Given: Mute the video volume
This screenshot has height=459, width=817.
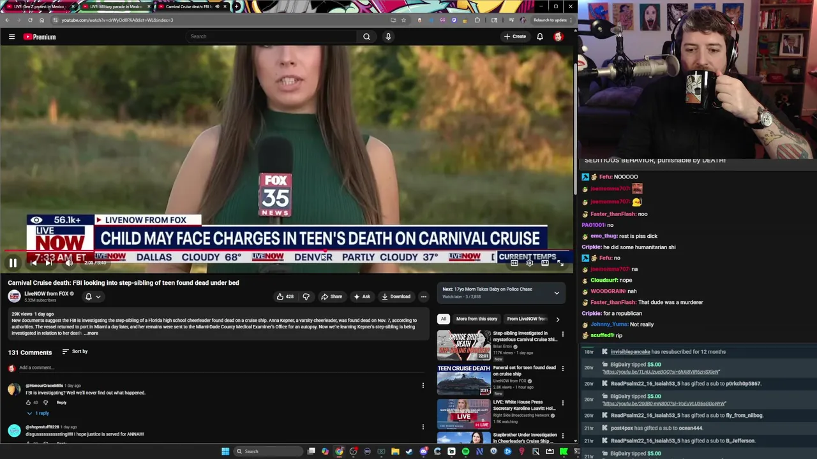Looking at the screenshot, I should [68, 263].
